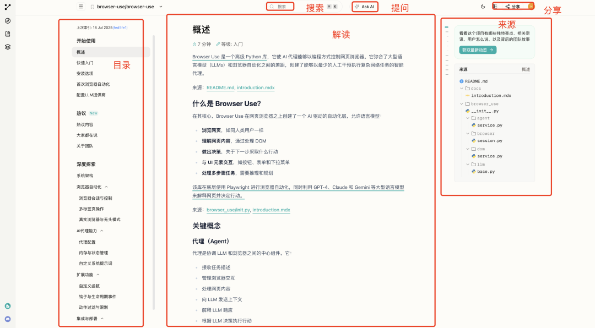This screenshot has width=595, height=328.
Task: Click the layout panel icon beside 分享
Action: coord(495,7)
